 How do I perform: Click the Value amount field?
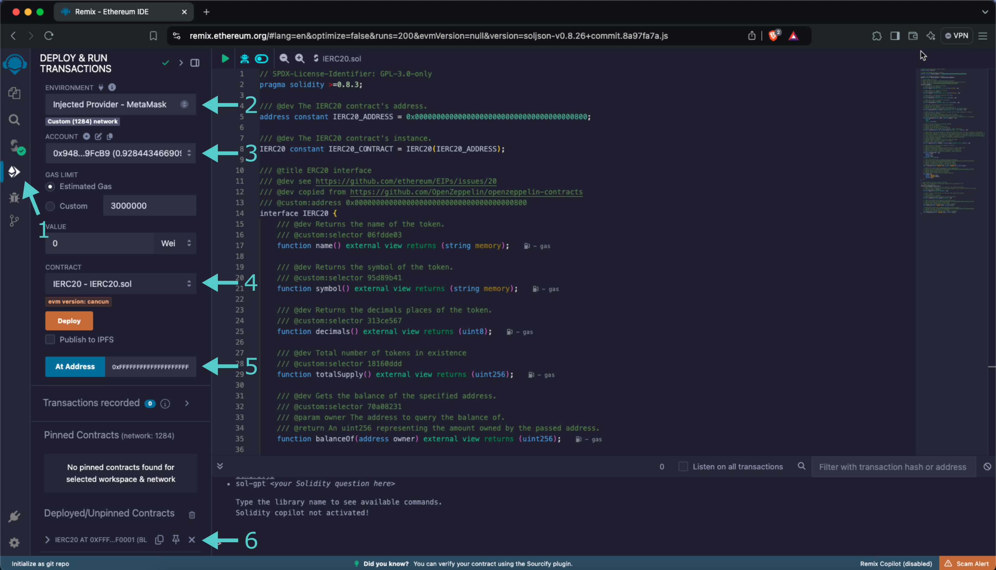[x=100, y=243]
